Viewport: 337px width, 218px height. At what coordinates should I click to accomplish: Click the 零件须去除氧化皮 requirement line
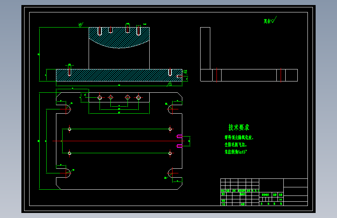click(x=239, y=138)
